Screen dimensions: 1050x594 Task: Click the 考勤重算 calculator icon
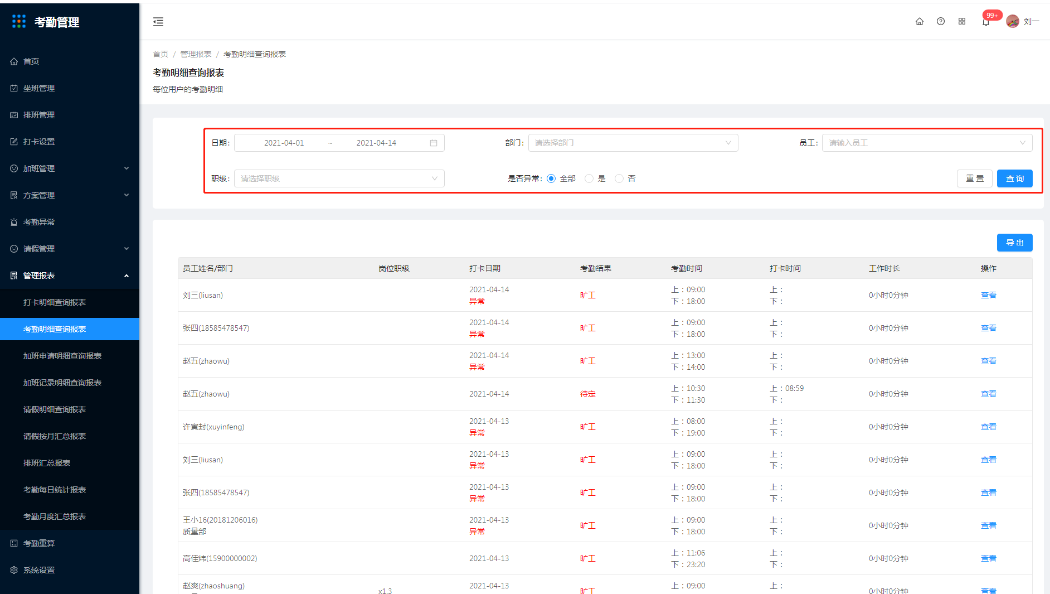(14, 543)
